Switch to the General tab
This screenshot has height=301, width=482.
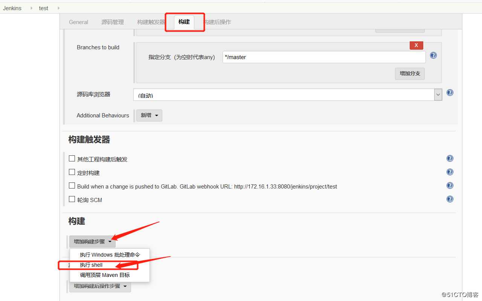tap(79, 22)
